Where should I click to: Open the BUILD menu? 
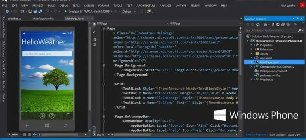click(51, 6)
